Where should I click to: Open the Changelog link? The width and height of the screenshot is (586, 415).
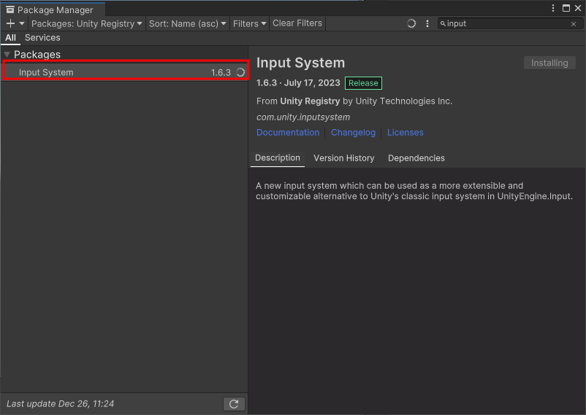click(x=353, y=133)
